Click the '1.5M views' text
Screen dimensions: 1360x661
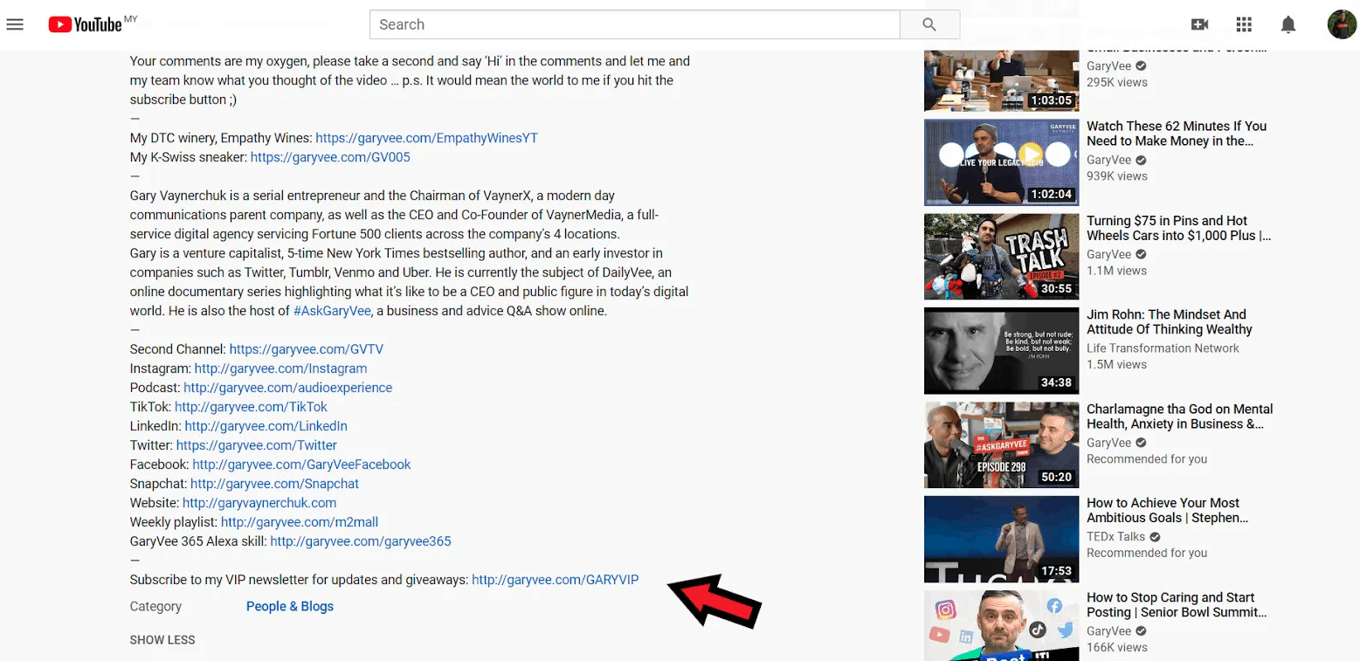(x=1117, y=365)
